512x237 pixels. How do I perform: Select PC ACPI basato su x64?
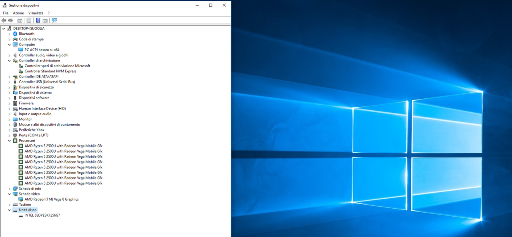[42, 50]
